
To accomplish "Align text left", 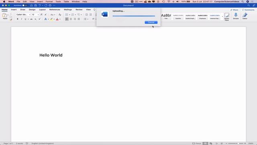I will click(x=67, y=19).
